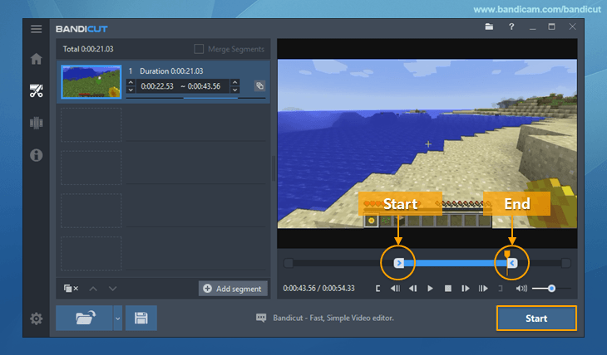Click Bandicut - Fast, Simple Video editor text
Viewport: 607px width, 355px height.
click(333, 318)
